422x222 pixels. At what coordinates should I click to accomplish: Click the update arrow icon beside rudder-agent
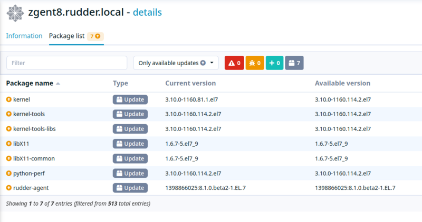point(9,188)
